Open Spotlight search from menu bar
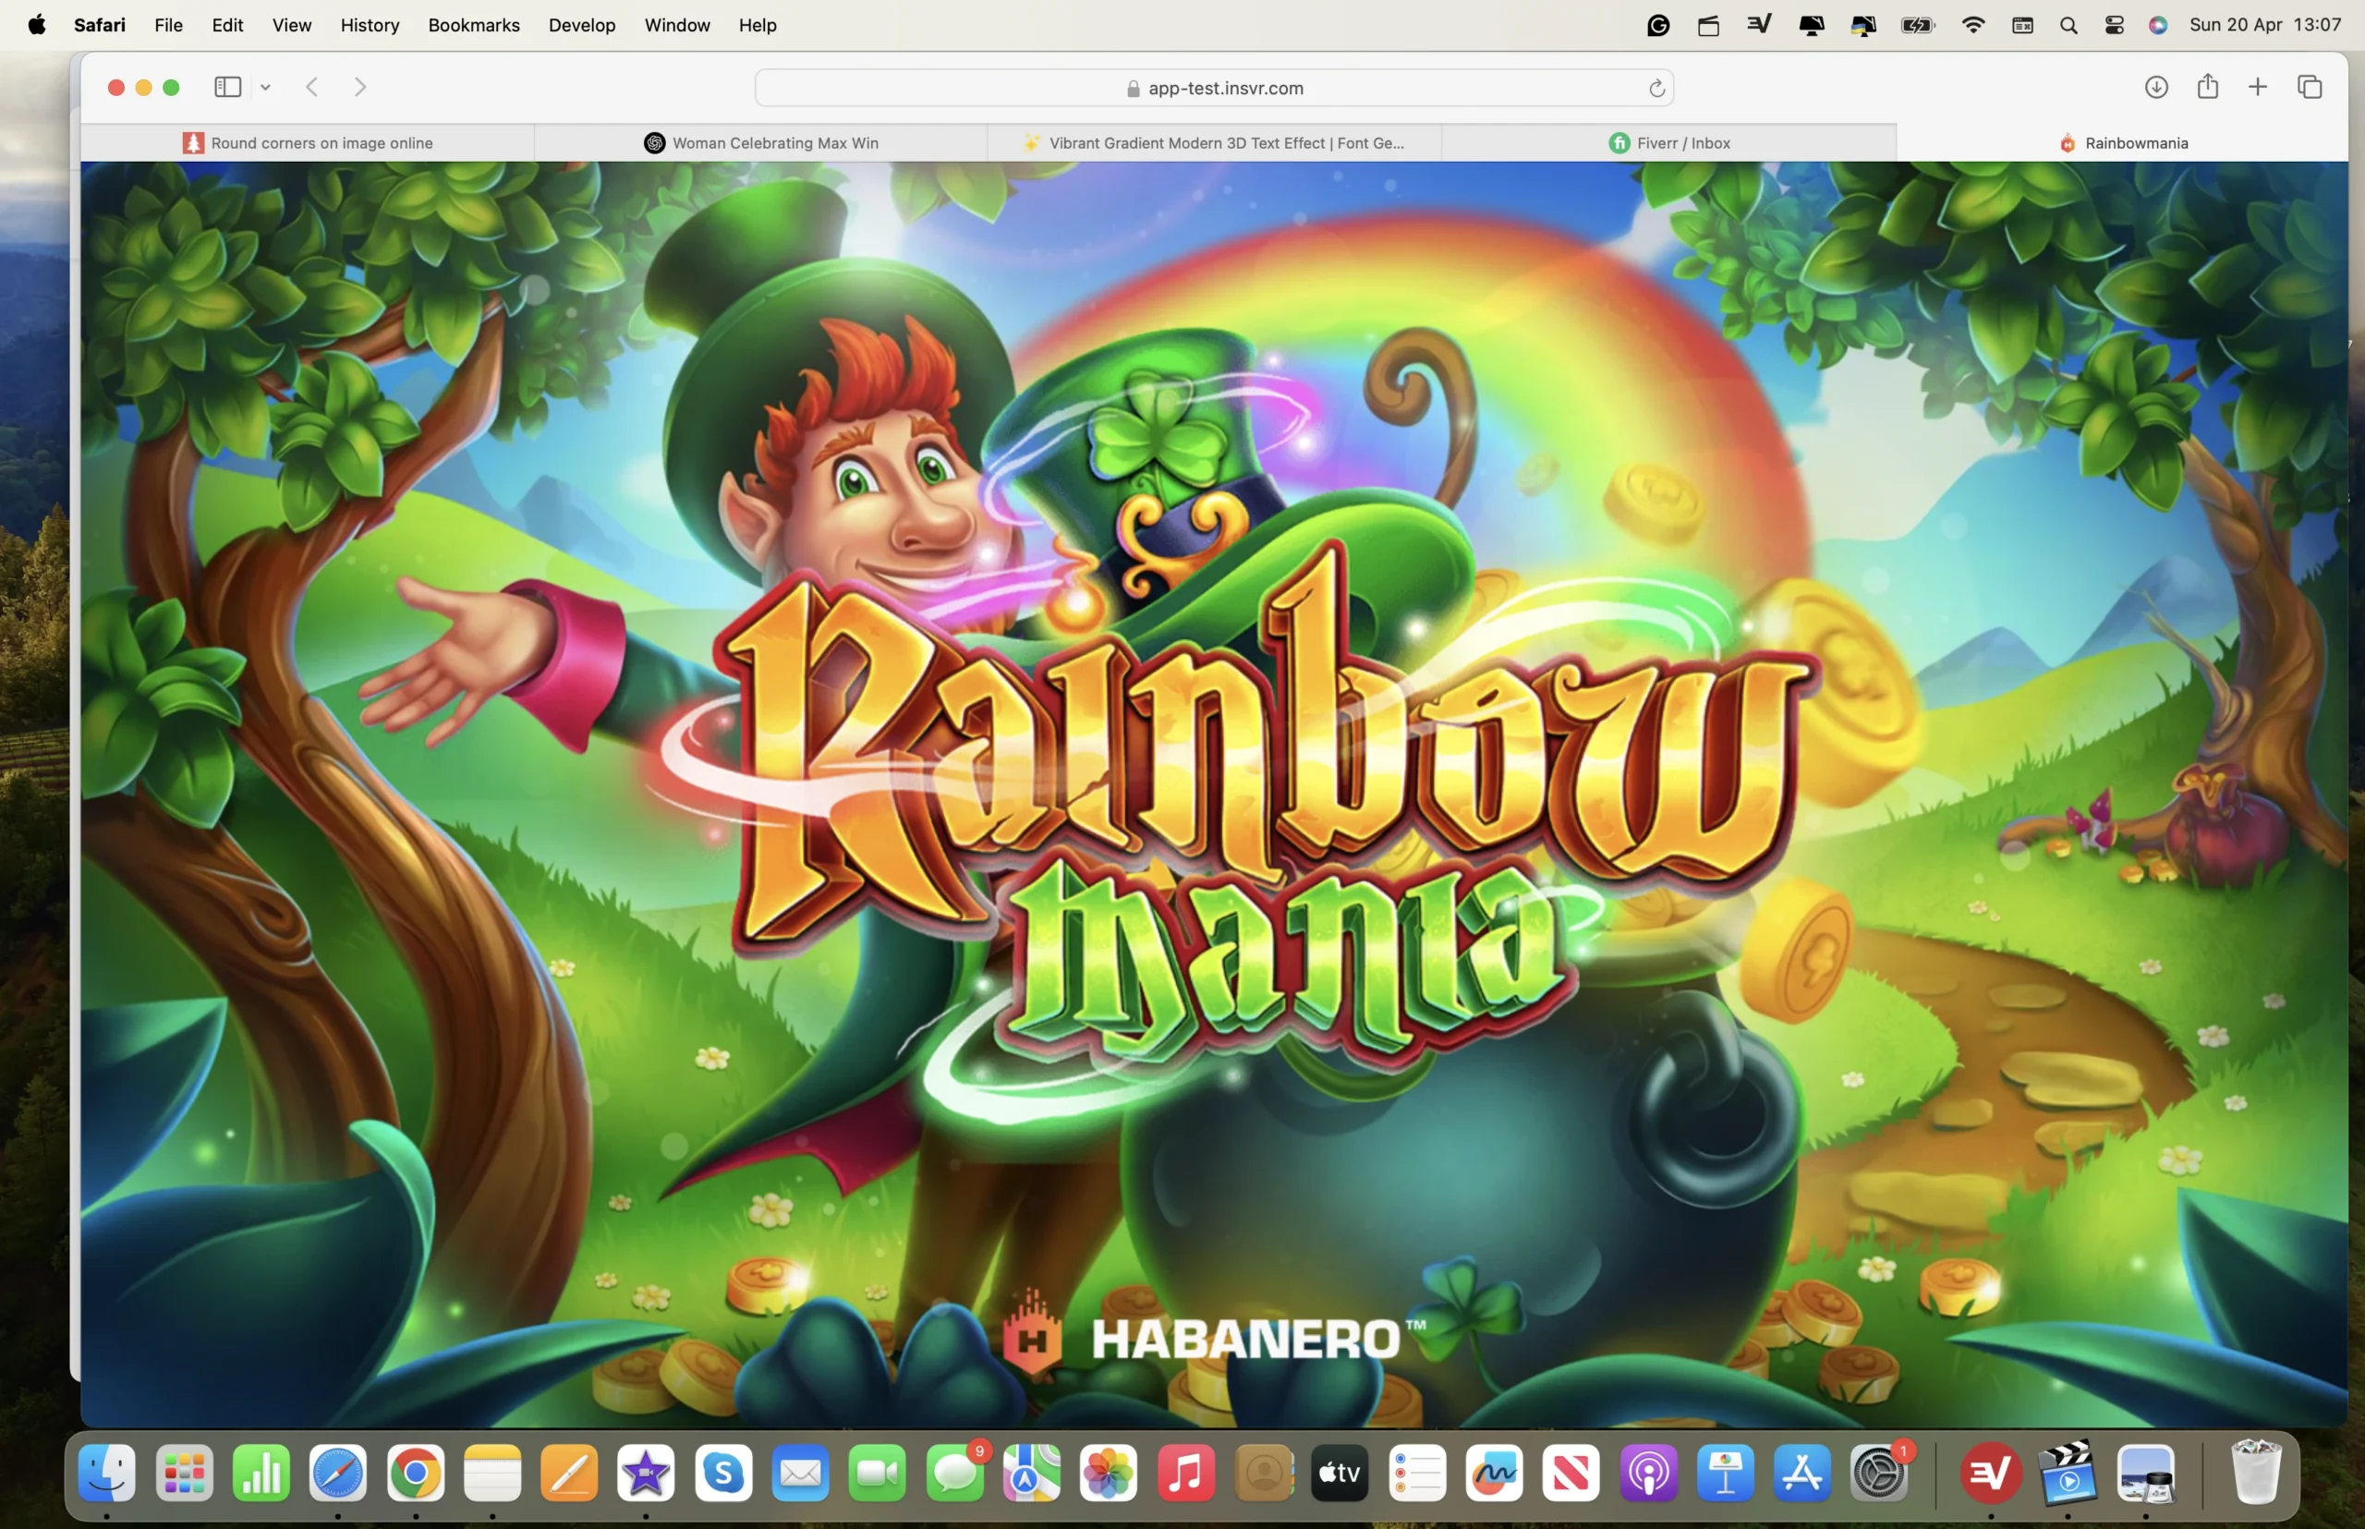2365x1529 pixels. coord(2068,25)
